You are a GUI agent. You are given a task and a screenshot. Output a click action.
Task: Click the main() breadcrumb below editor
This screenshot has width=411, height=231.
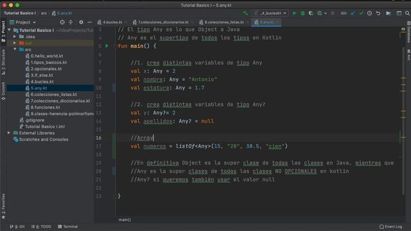pyautogui.click(x=125, y=219)
